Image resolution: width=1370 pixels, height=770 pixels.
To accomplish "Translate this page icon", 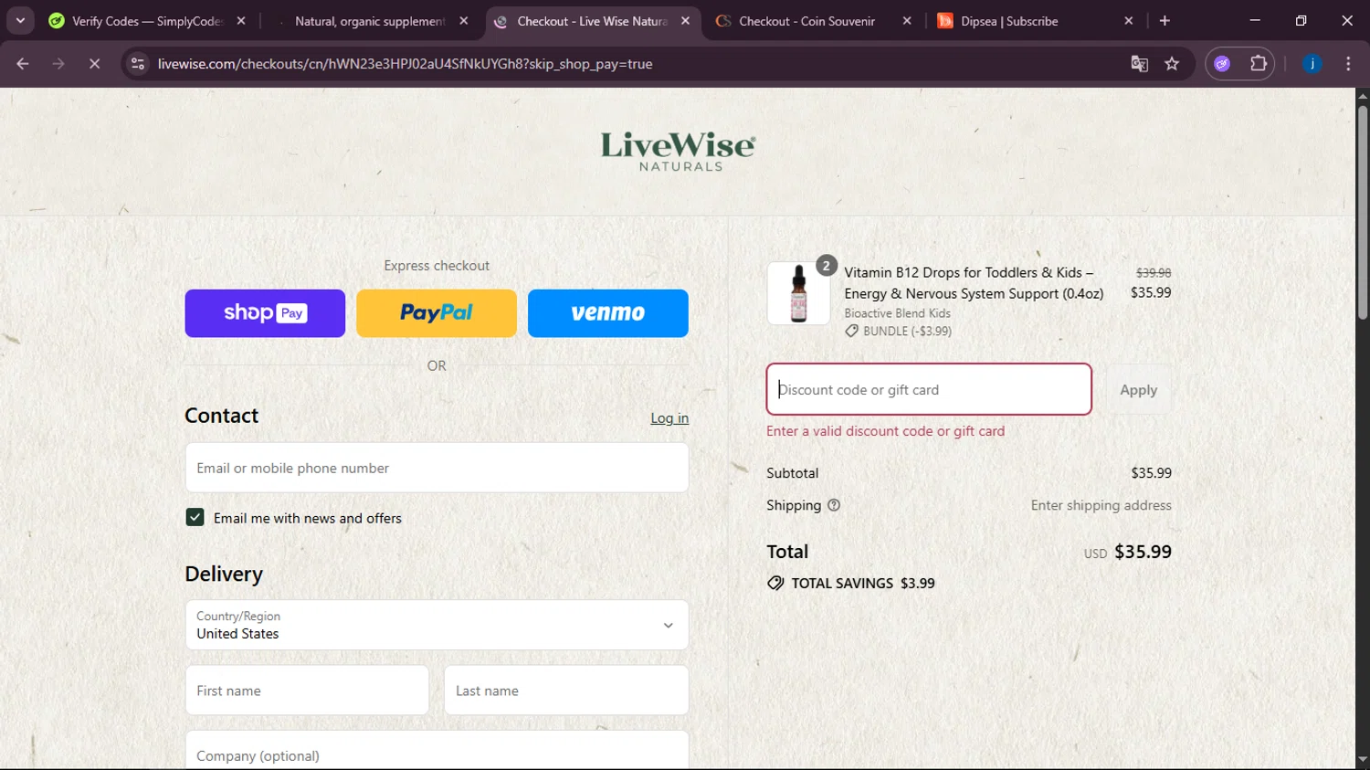I will tap(1139, 64).
